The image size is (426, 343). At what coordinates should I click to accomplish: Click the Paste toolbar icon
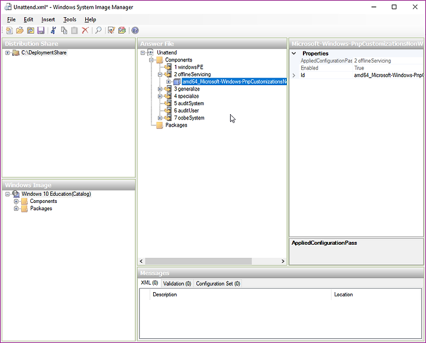pyautogui.click(x=75, y=30)
